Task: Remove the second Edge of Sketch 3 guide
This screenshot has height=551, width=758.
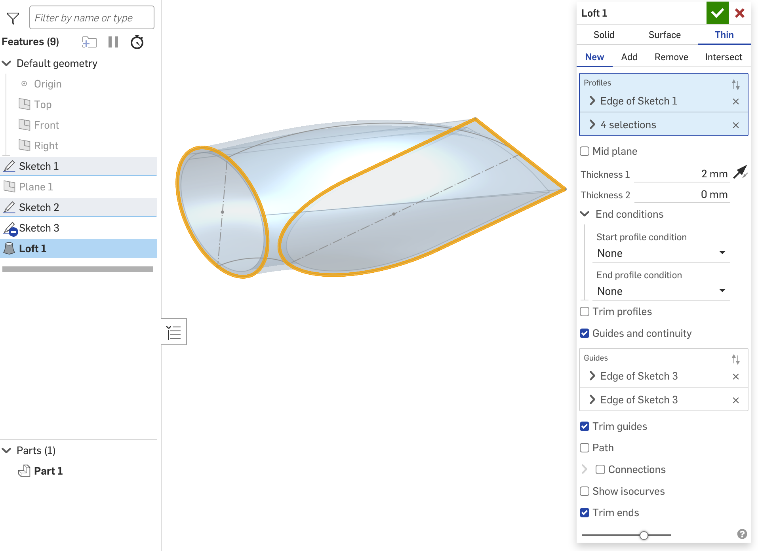Action: click(736, 400)
